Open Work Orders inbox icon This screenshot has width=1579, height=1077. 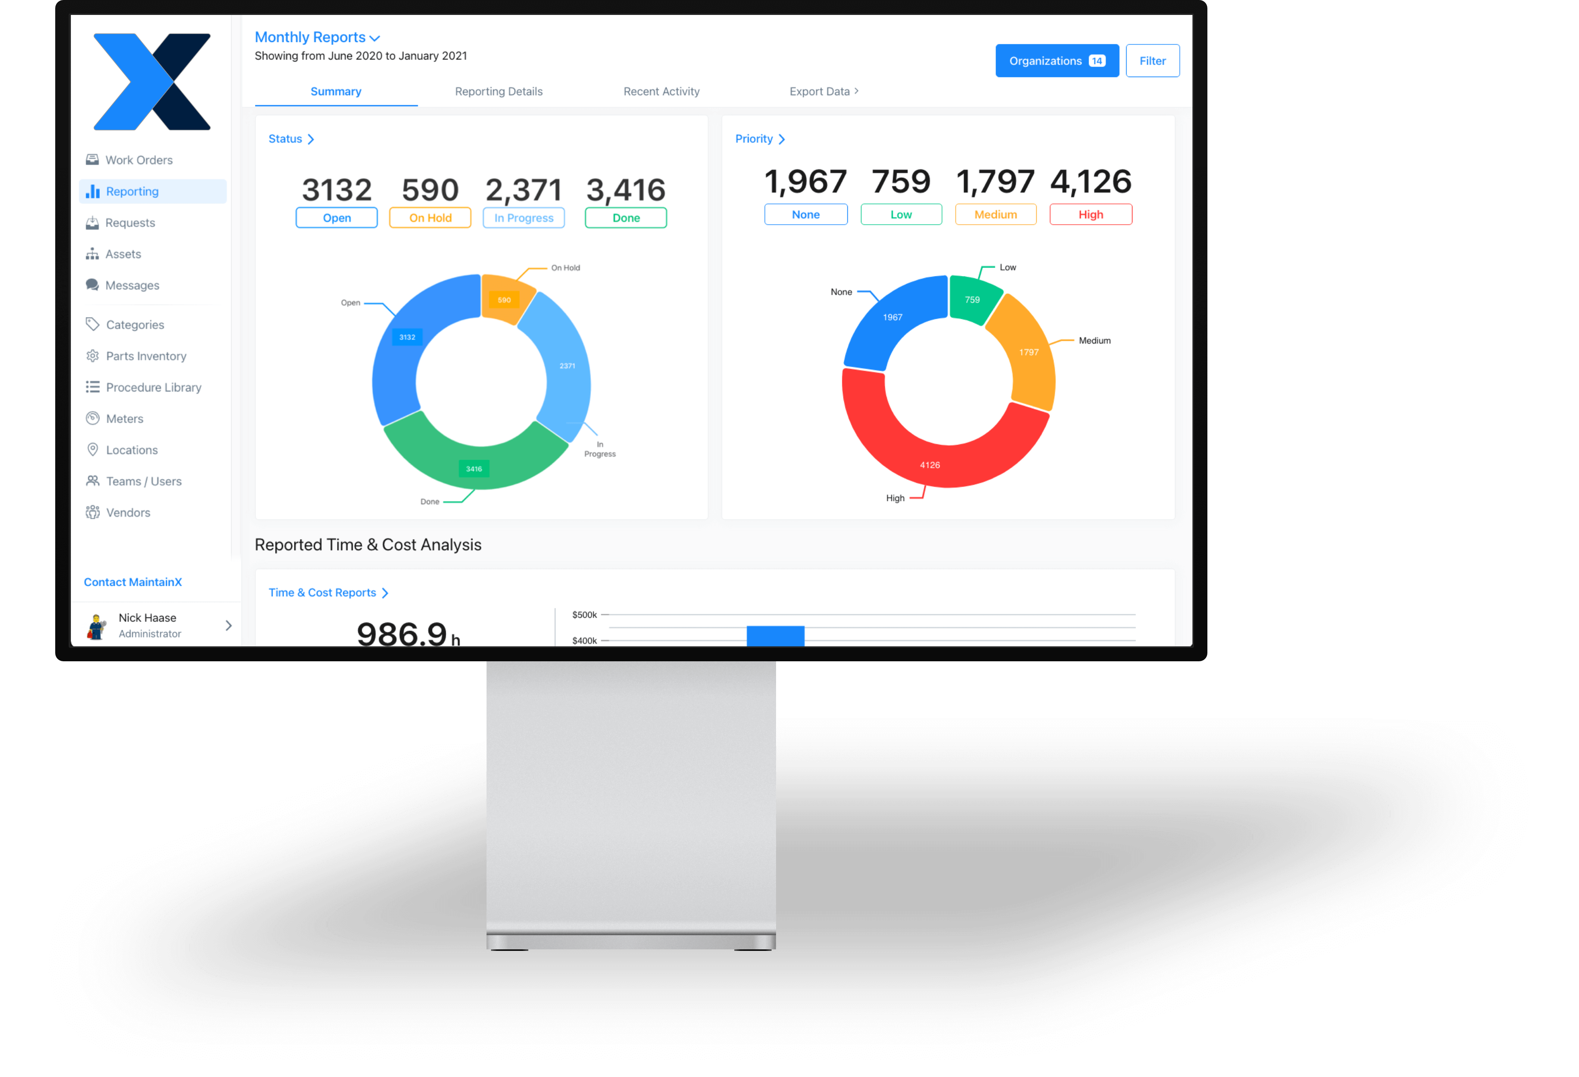coord(93,160)
